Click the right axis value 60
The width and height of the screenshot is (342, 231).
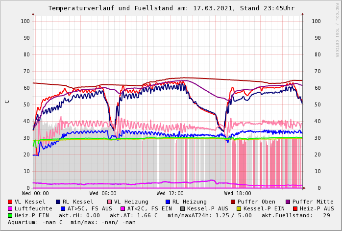coord(318,88)
